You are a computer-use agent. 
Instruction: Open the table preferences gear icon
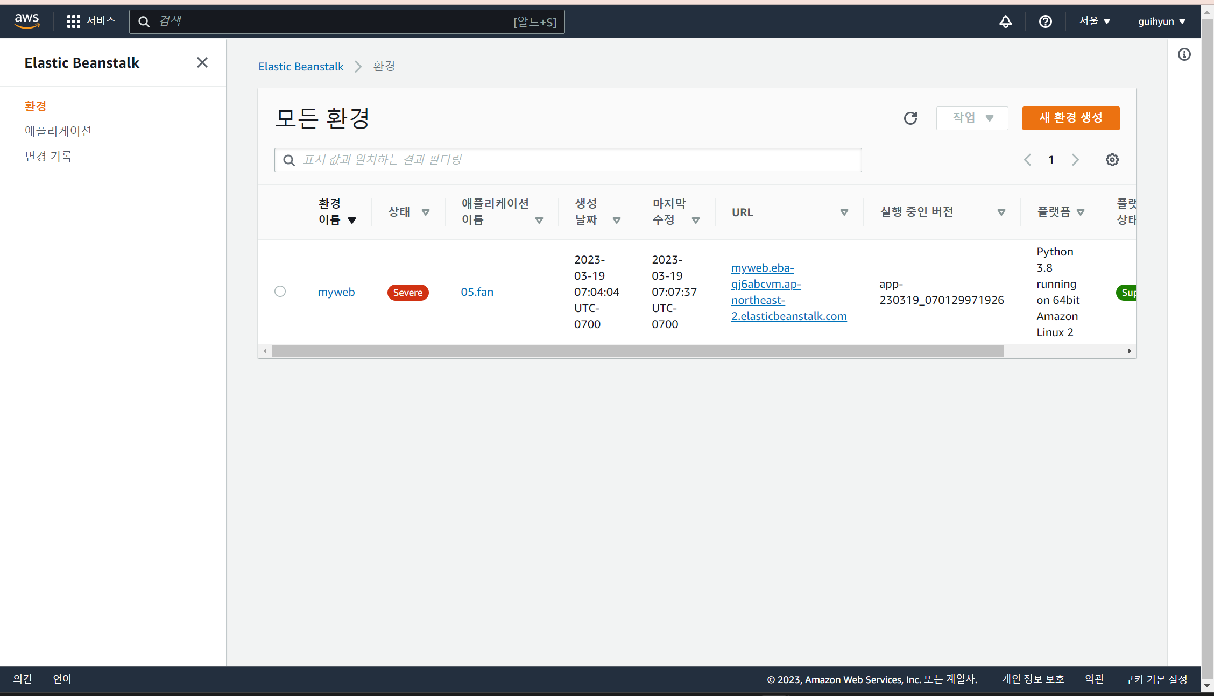click(x=1112, y=160)
